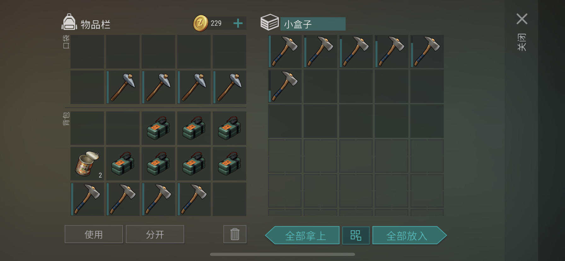Click the trash can delete icon
Screen dimensions: 565x261
click(x=235, y=234)
